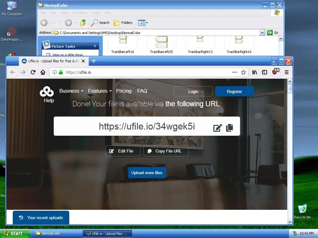Image resolution: width=318 pixels, height=238 pixels.
Task: Bookmark this page with star
Action: (x=243, y=72)
